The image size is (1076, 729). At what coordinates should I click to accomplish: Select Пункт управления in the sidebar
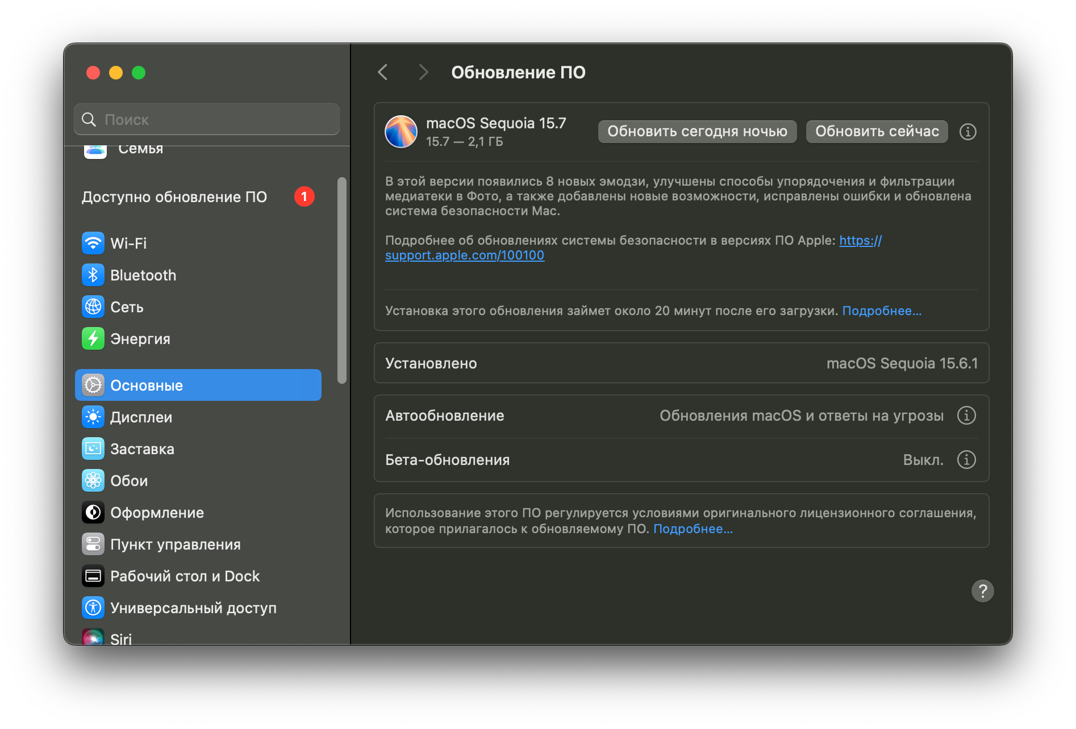198,544
